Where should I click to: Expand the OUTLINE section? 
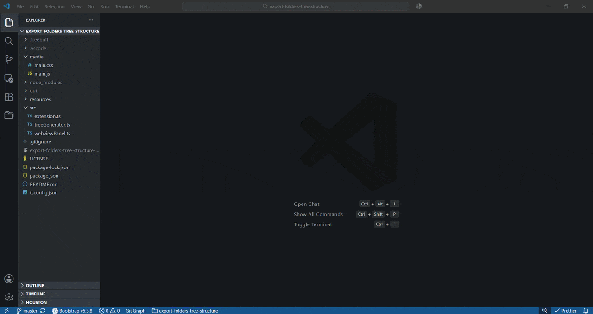tap(59, 285)
